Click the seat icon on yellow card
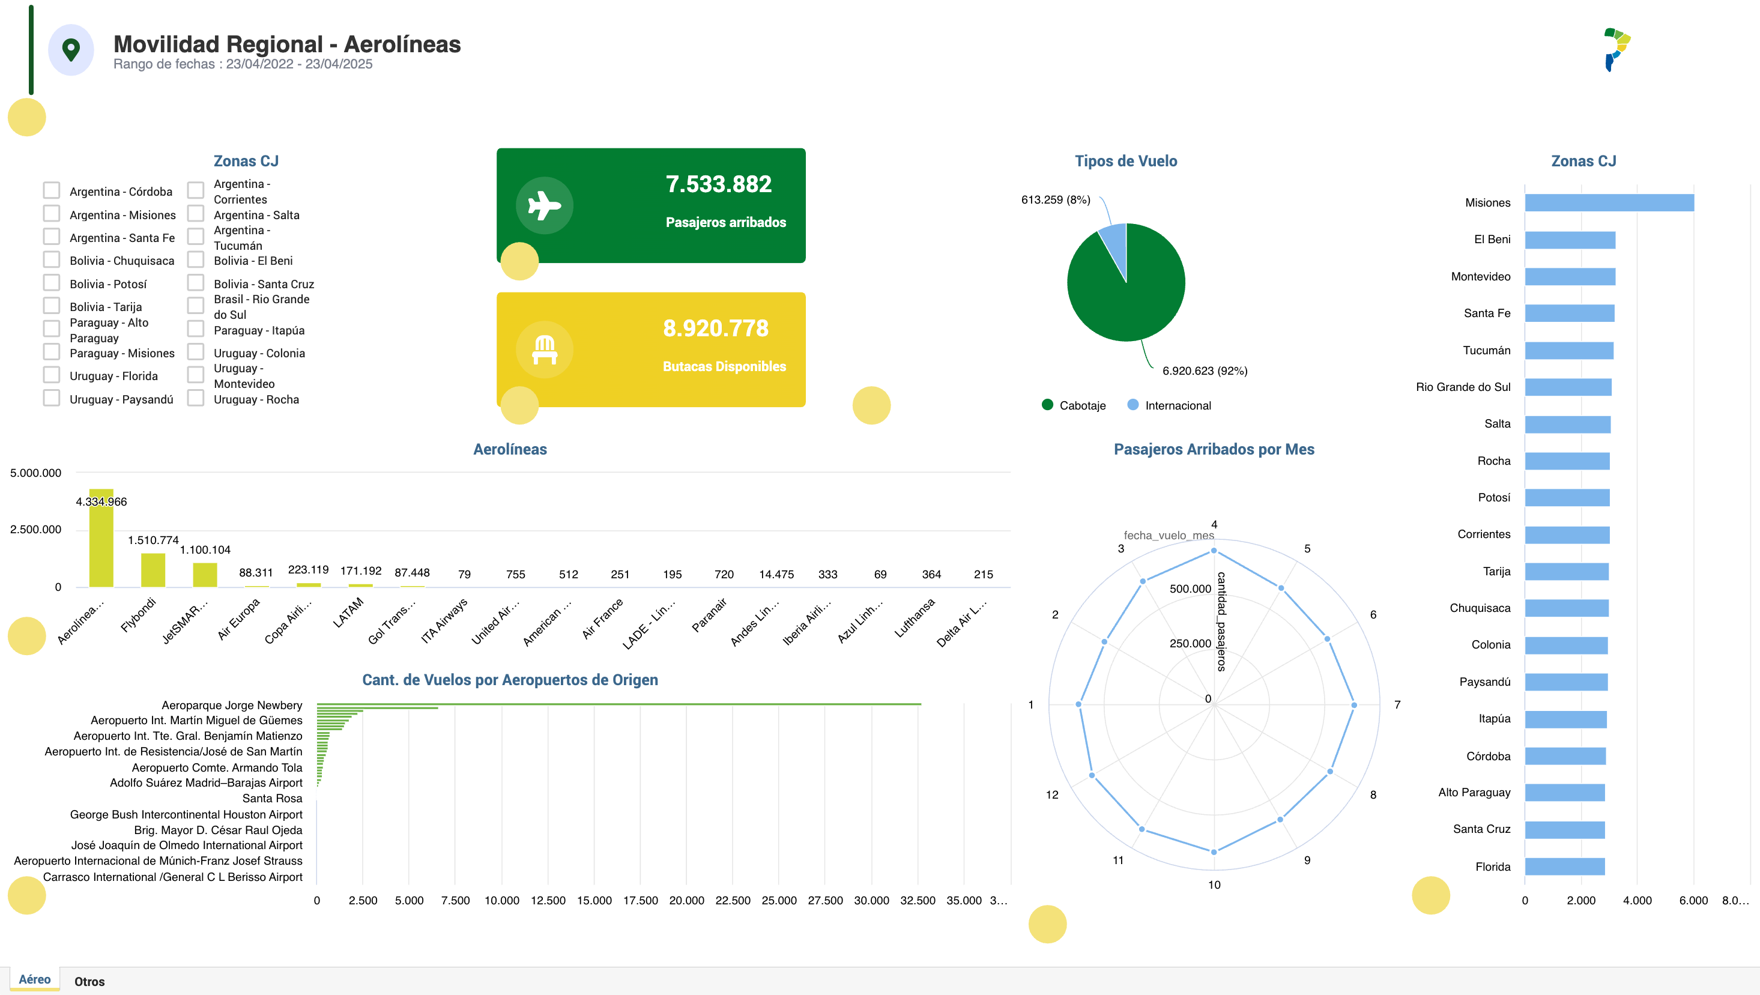The image size is (1760, 995). [x=544, y=350]
